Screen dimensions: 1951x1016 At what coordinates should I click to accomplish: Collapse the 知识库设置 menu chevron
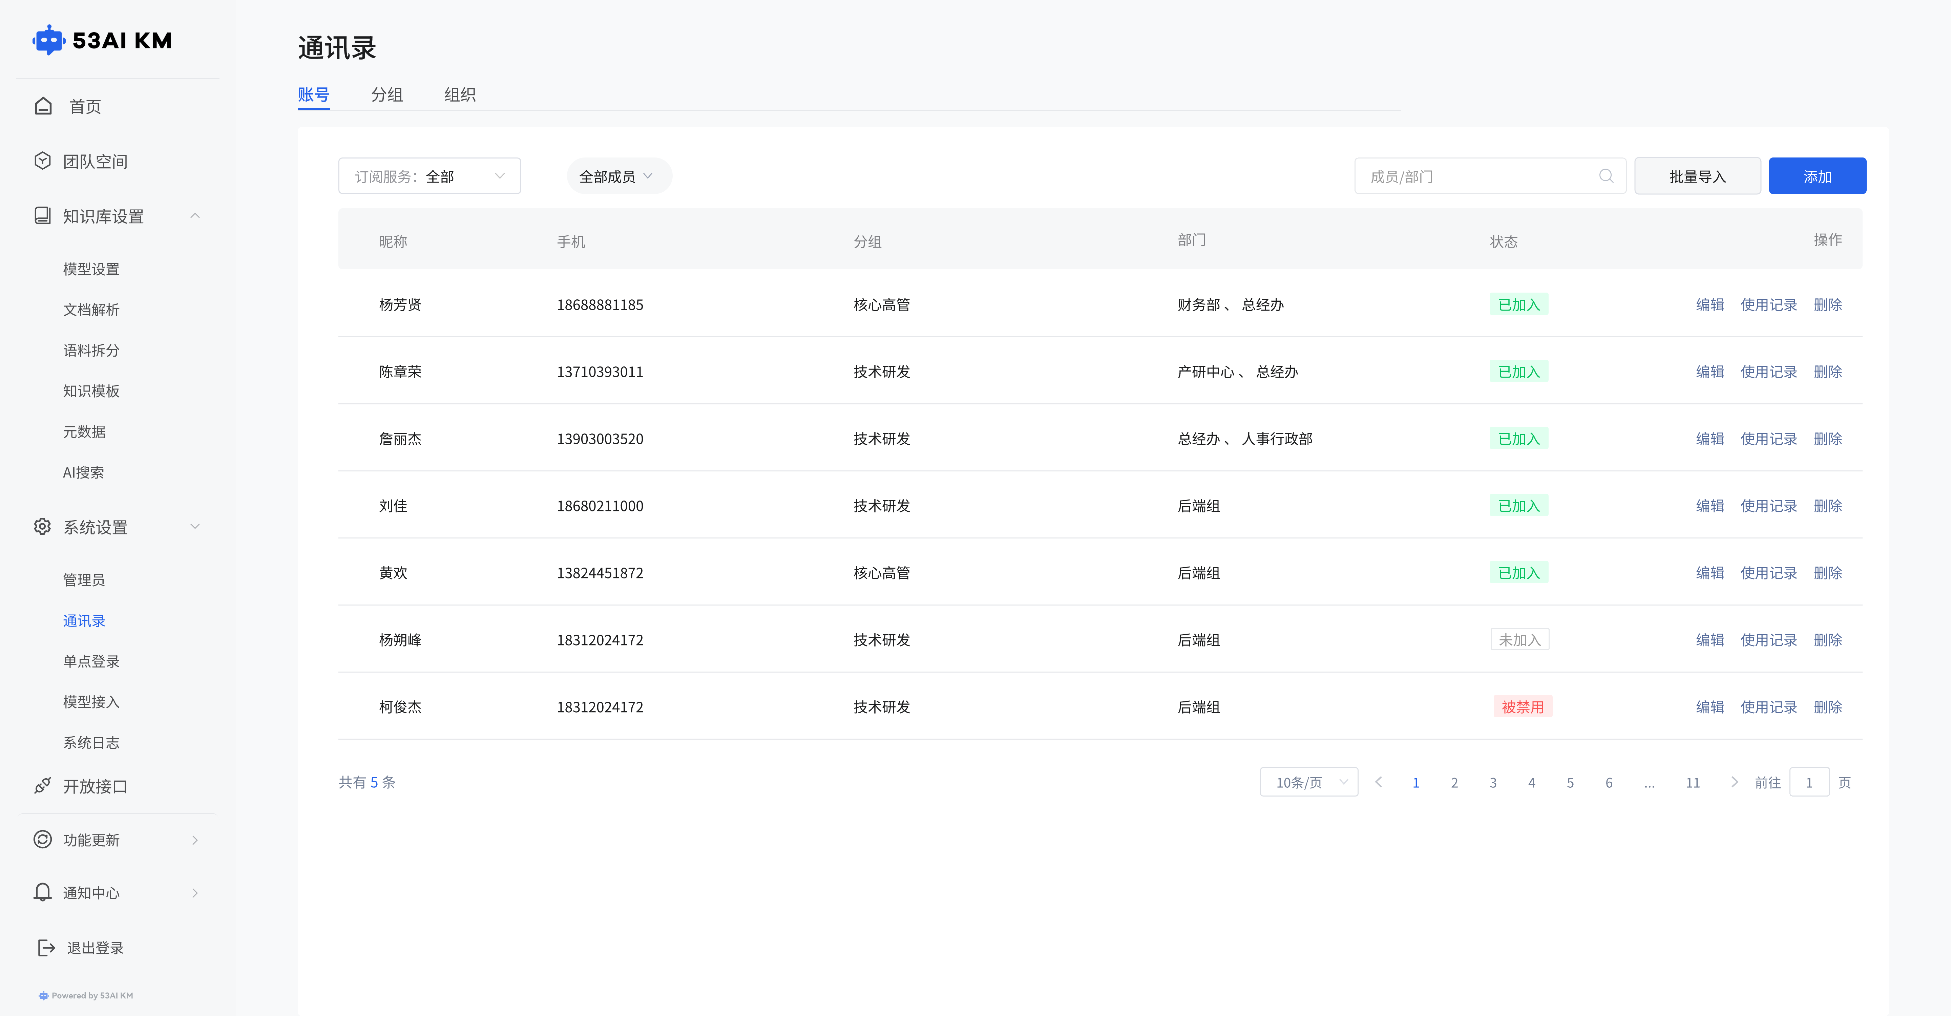(195, 216)
